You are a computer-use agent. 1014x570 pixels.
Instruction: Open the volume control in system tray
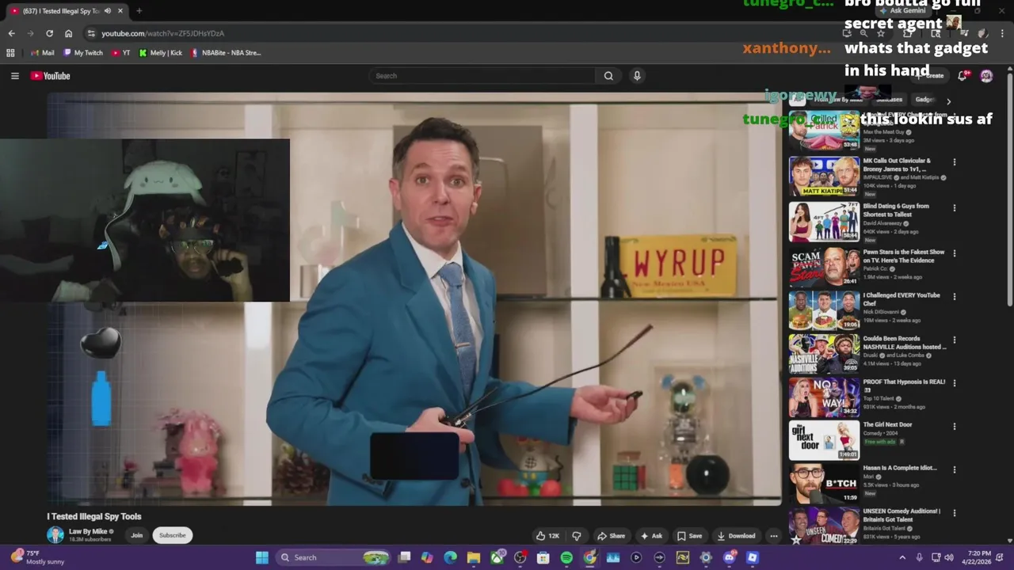(x=949, y=557)
